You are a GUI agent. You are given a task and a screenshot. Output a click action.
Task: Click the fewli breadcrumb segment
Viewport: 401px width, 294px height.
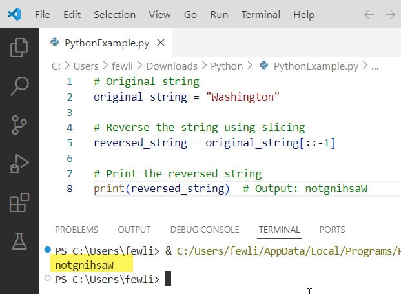tap(122, 66)
